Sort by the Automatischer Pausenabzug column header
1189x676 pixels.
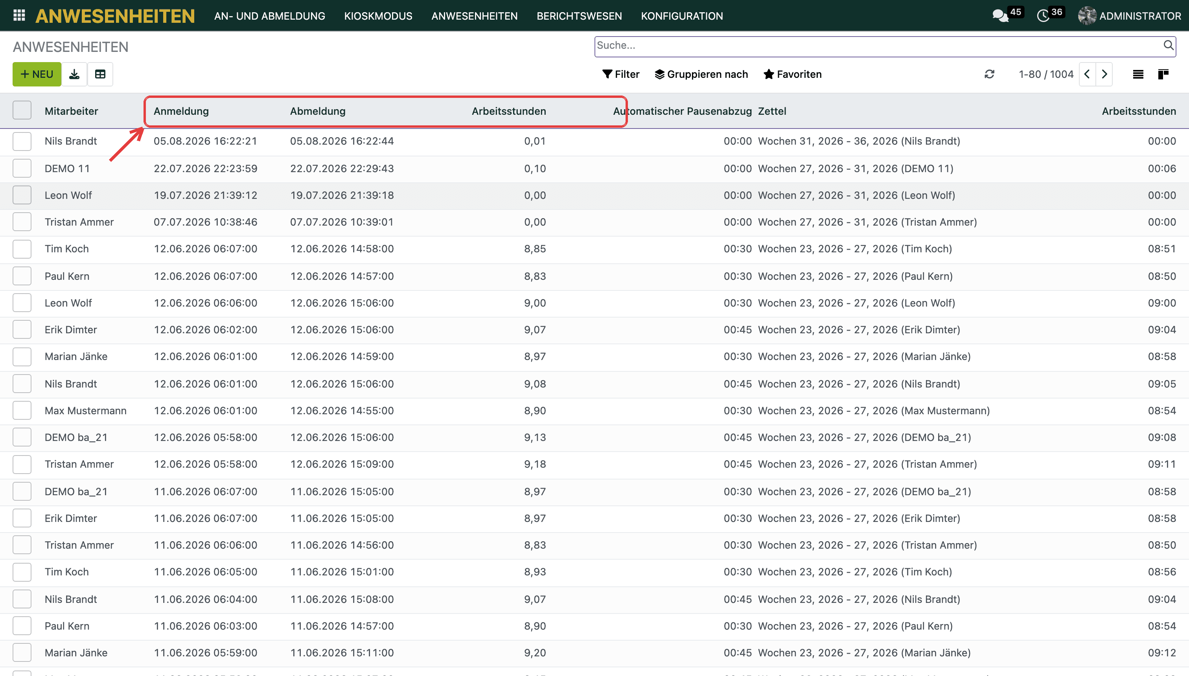coord(682,111)
